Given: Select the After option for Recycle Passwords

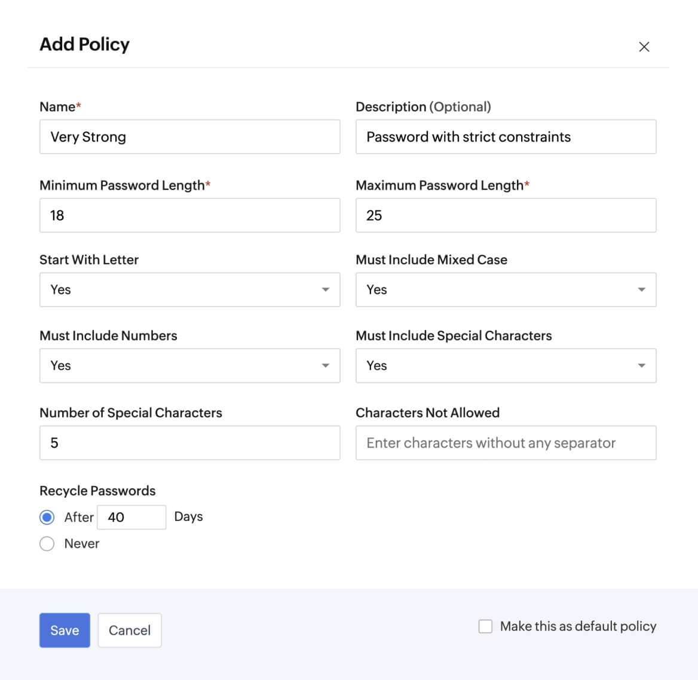Looking at the screenshot, I should coord(47,517).
